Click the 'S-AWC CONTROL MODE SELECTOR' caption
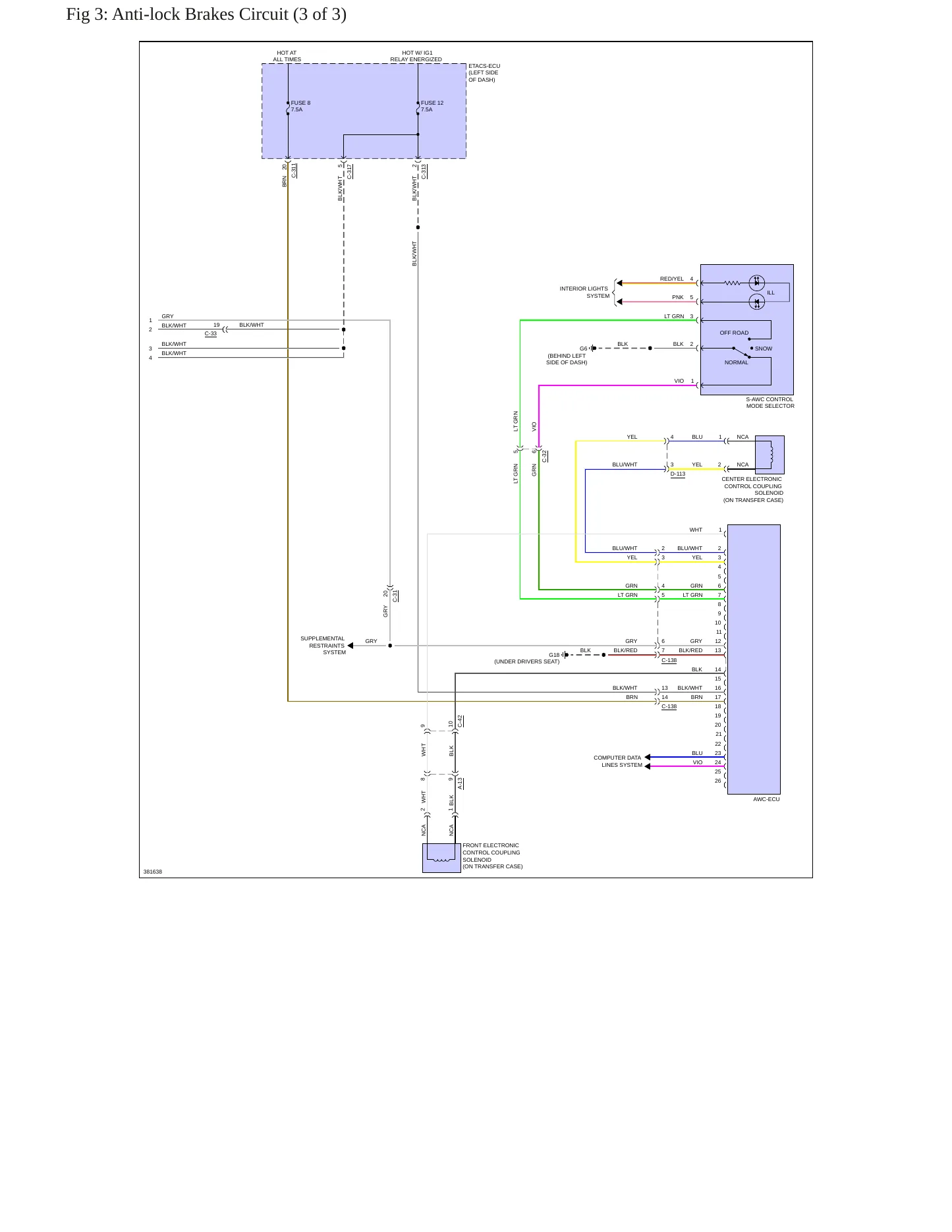The width and height of the screenshot is (952, 1232). tap(770, 403)
